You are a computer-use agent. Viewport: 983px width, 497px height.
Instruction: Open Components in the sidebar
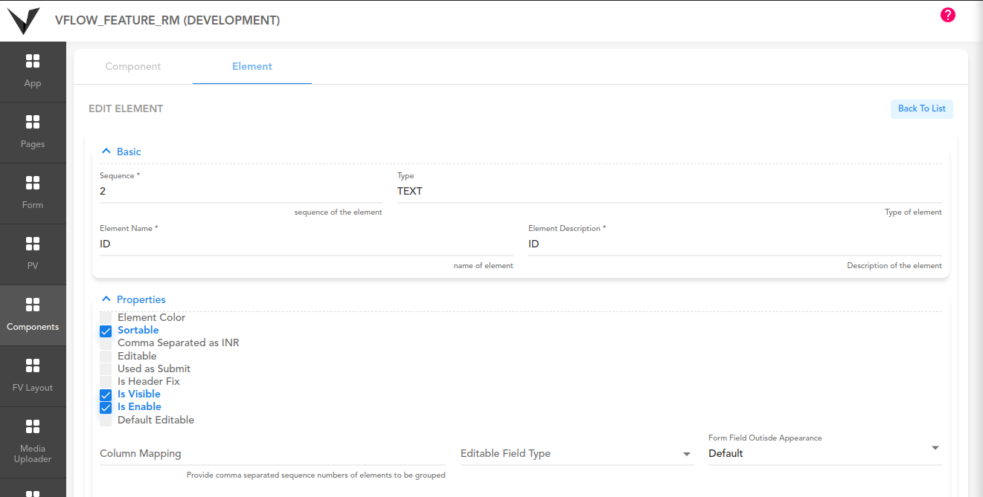(x=33, y=315)
